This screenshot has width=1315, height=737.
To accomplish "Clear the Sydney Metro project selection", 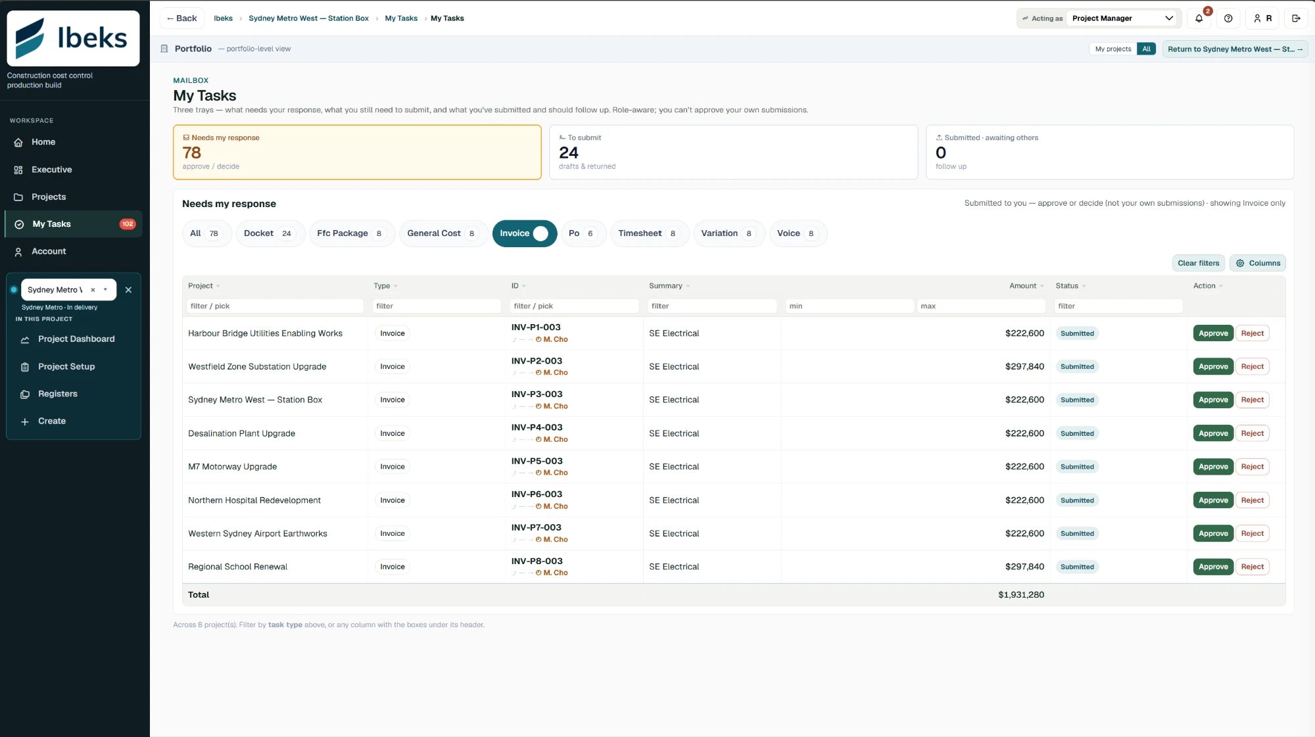I will 93,290.
